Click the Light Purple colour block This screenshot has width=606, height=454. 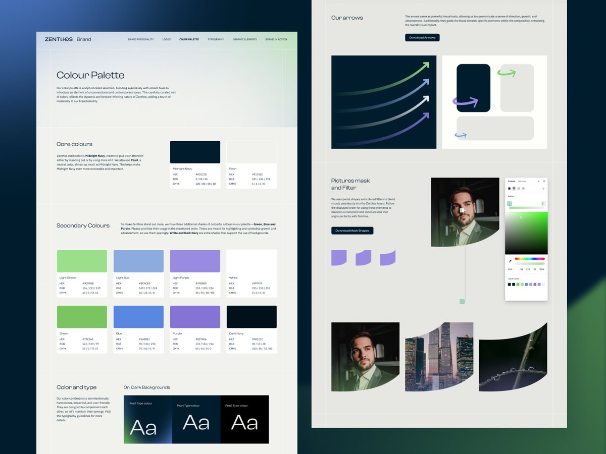tap(195, 261)
